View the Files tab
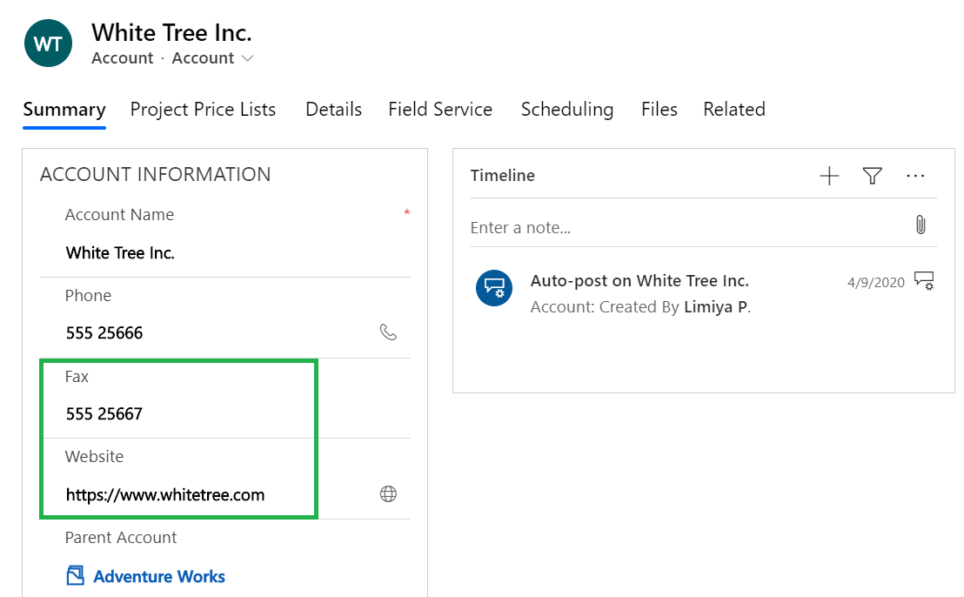Screen dimensions: 964x597 pos(659,110)
